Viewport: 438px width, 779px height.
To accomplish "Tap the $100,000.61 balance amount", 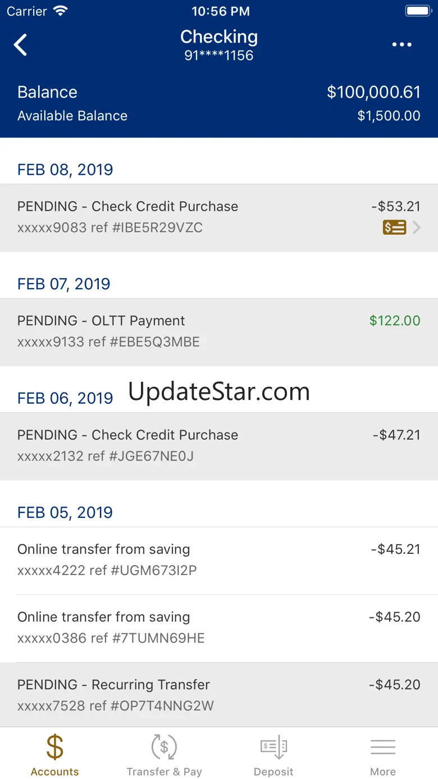I will [373, 92].
